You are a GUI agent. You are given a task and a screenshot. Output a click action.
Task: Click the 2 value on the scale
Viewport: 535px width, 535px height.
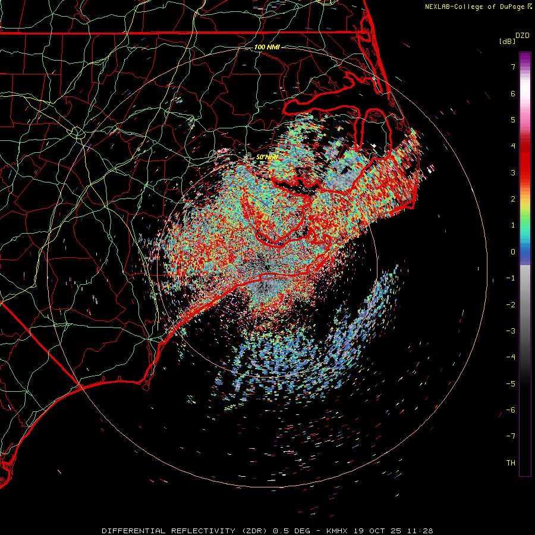coord(513,199)
